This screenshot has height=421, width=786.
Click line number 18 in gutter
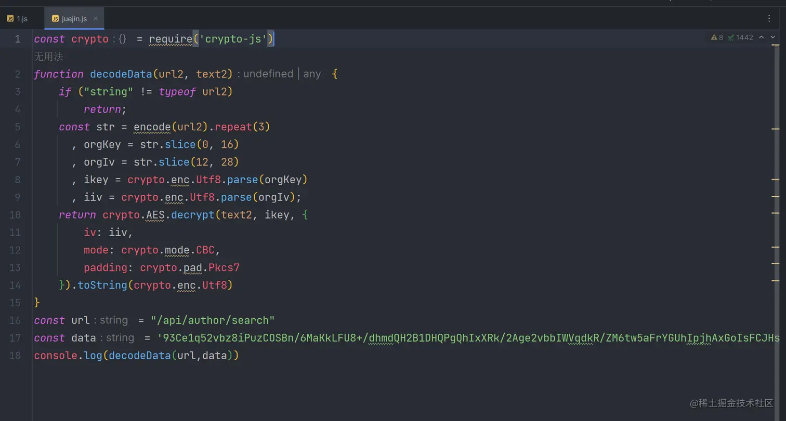pos(15,356)
